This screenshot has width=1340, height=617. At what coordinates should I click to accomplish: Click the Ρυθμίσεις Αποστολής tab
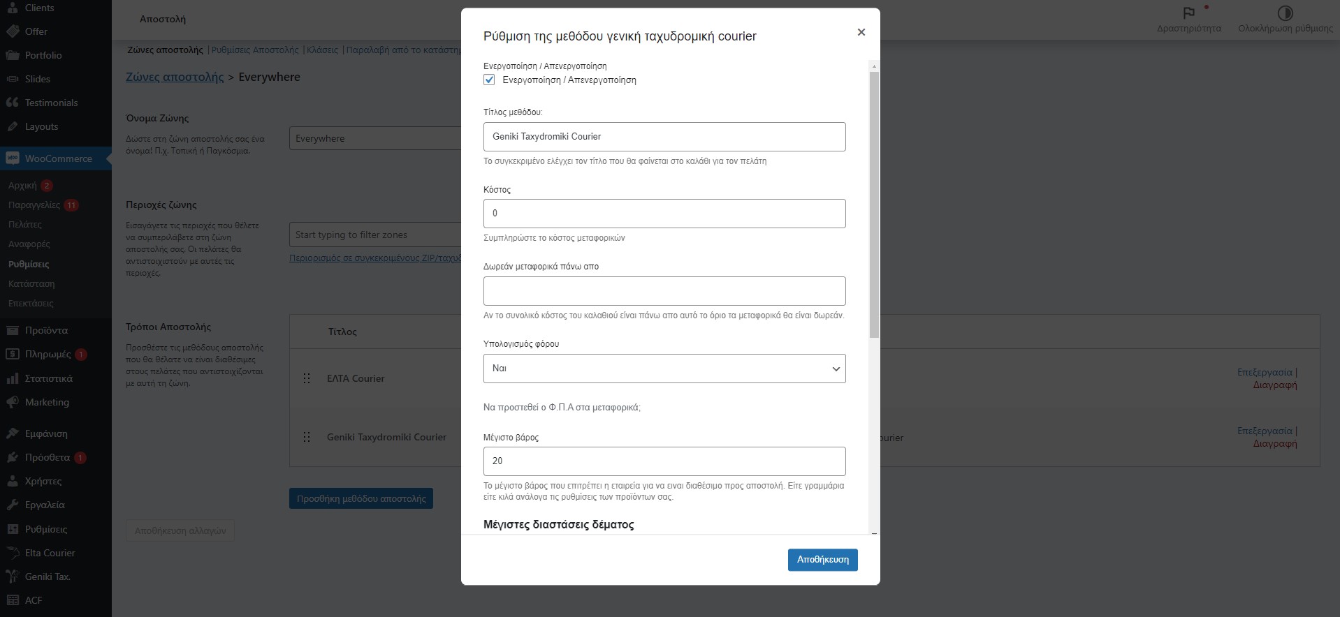(255, 50)
